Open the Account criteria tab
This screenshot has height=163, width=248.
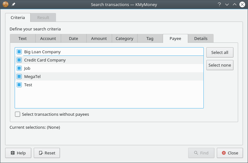48,38
